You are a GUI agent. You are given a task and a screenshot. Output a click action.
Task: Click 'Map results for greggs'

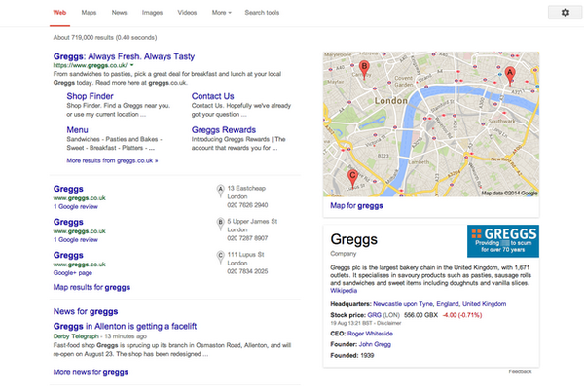[x=91, y=287]
